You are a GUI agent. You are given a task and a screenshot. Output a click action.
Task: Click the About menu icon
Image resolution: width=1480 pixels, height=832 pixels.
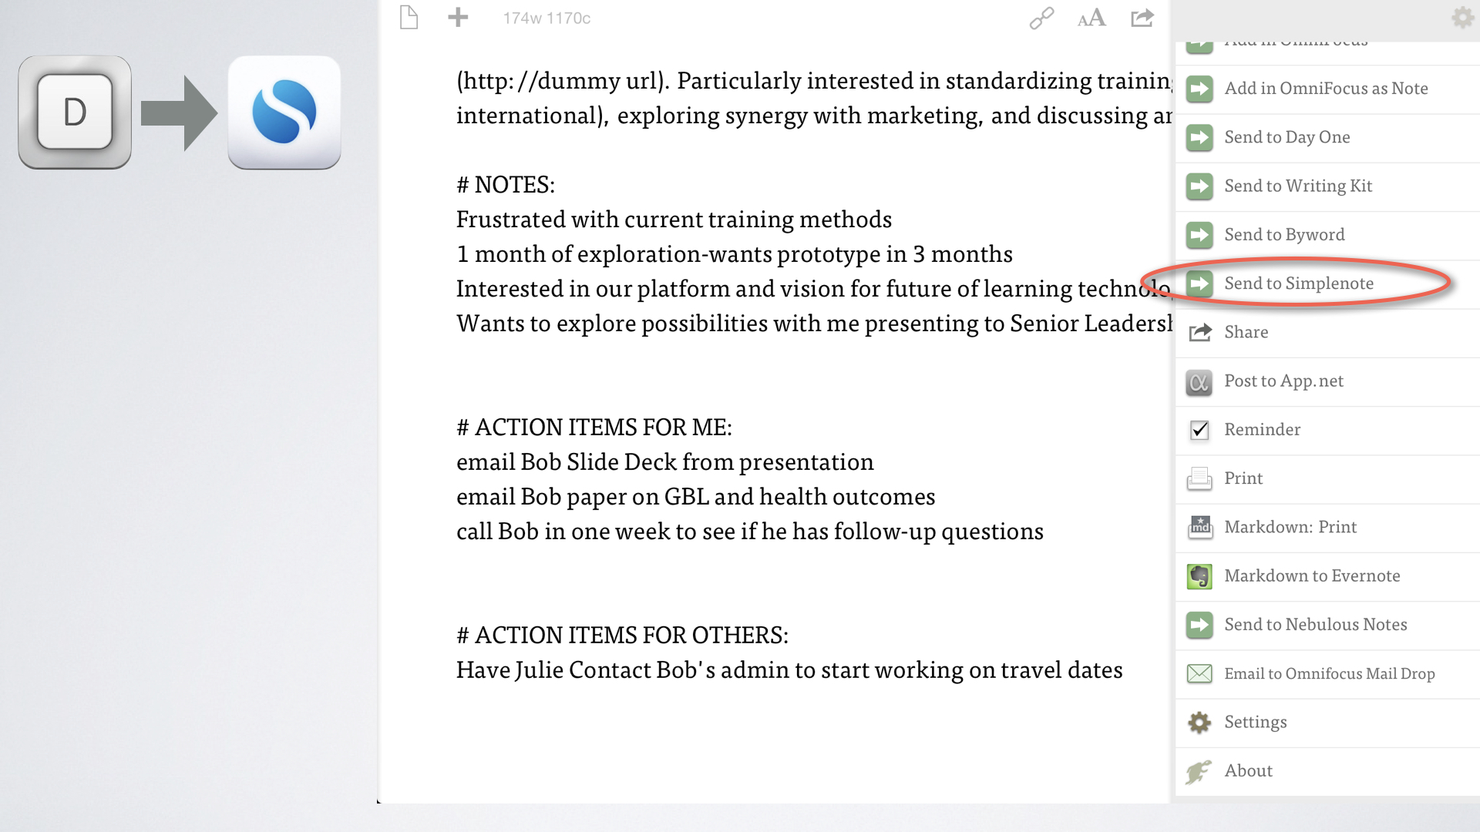point(1200,770)
